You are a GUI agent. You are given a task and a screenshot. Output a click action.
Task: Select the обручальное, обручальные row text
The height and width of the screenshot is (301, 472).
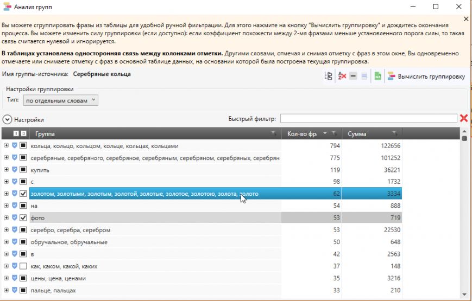(x=69, y=242)
